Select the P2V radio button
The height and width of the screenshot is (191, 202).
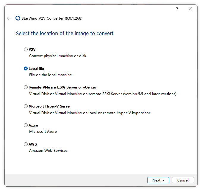(26, 50)
